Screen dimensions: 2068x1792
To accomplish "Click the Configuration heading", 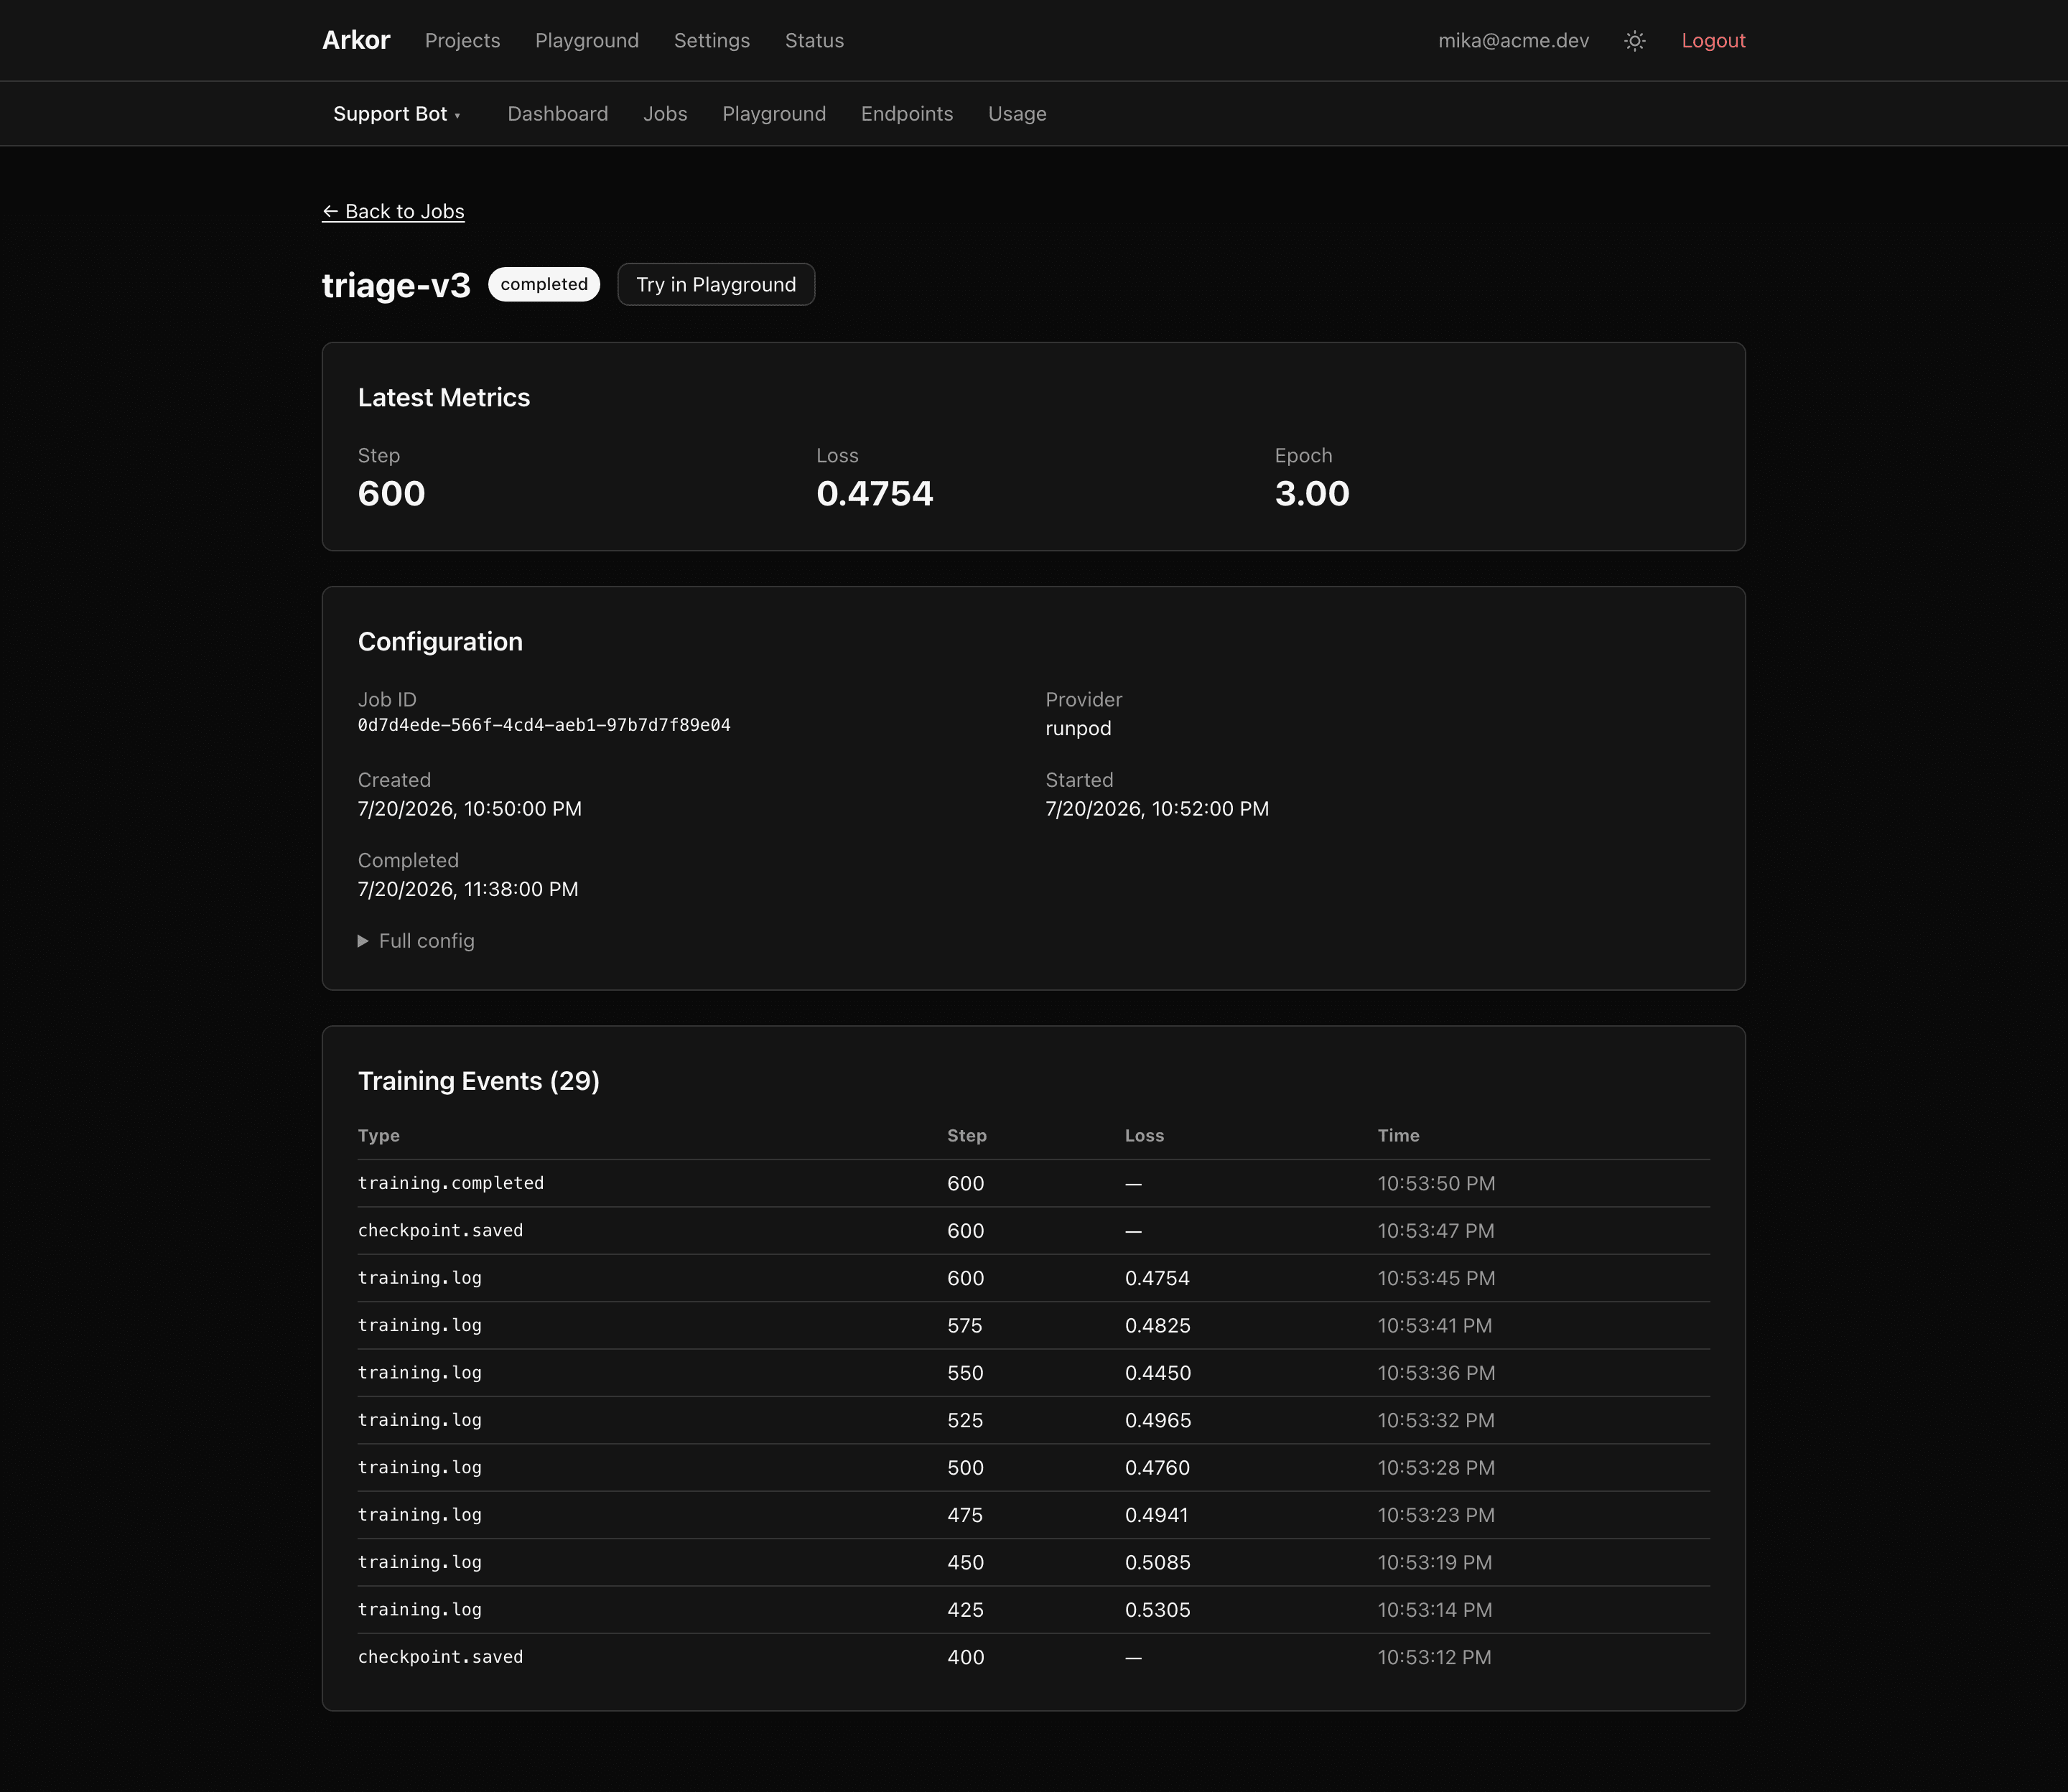I will [440, 642].
